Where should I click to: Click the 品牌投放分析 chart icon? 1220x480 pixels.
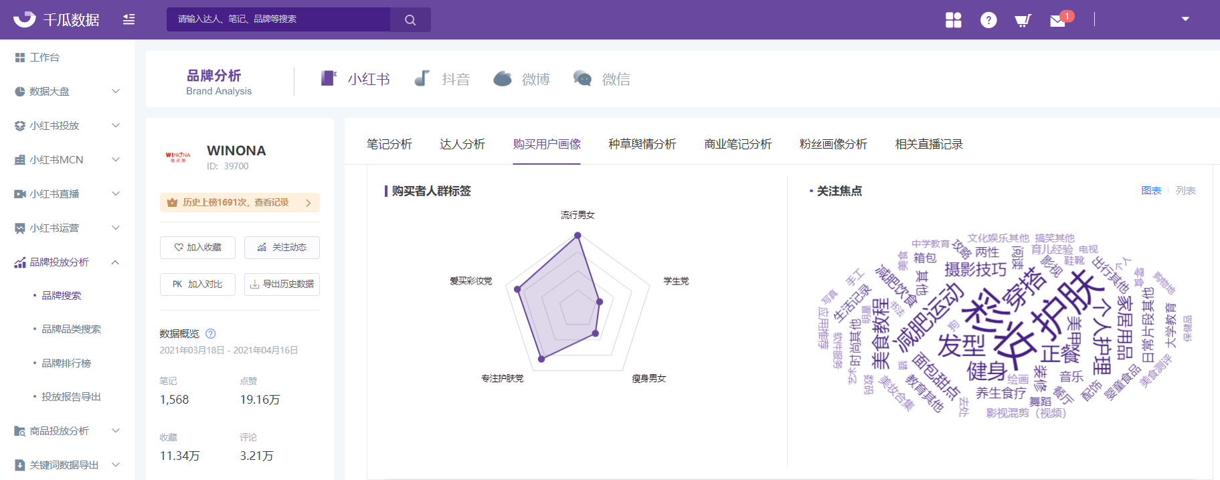[x=20, y=262]
